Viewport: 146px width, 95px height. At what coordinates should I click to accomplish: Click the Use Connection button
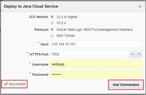click(126, 84)
